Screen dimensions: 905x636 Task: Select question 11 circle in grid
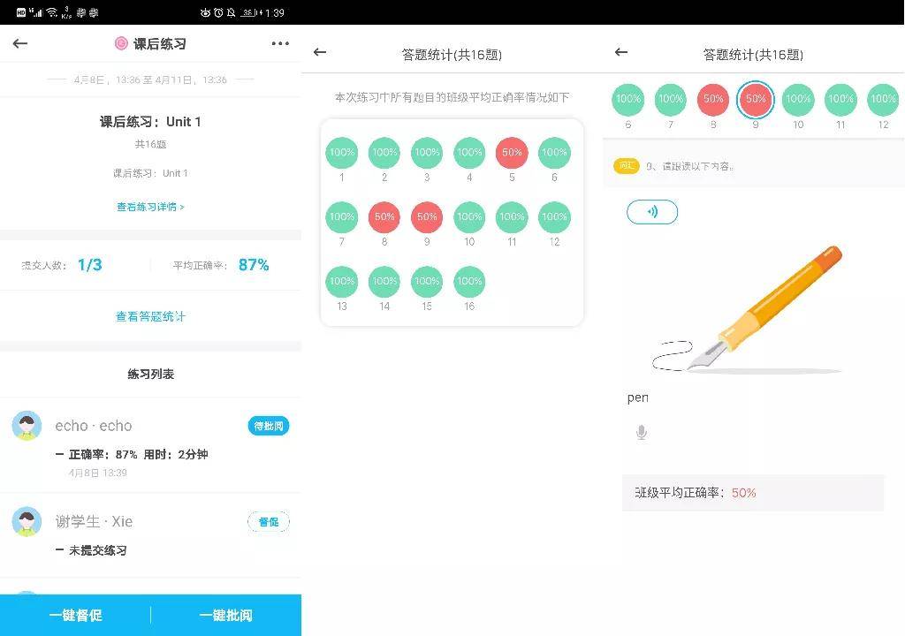(x=512, y=217)
